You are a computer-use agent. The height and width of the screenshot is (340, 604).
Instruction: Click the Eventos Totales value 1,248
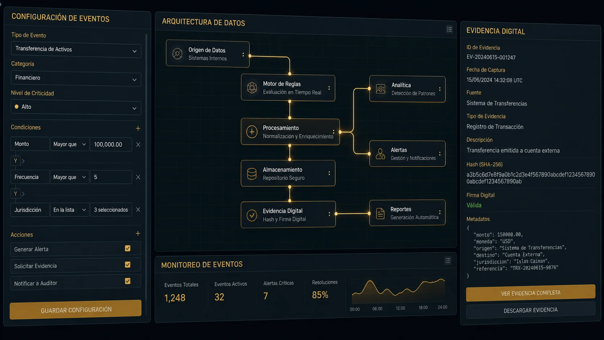click(175, 298)
